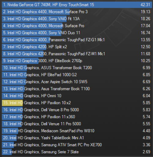Select the Nvidia GeForce GT 740M row
This screenshot has height=157, width=153.
[x=77, y=5]
